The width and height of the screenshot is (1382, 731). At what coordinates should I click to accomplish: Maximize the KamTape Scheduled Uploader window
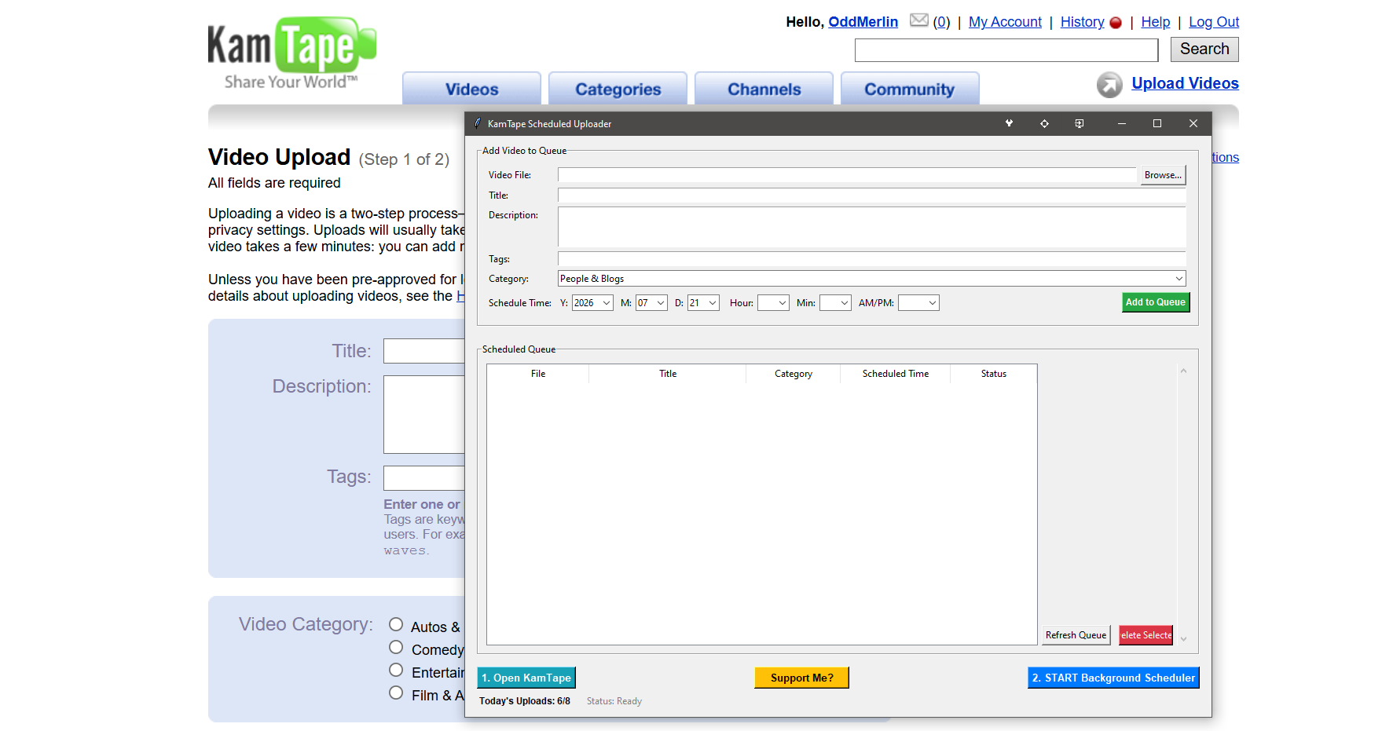pos(1157,123)
